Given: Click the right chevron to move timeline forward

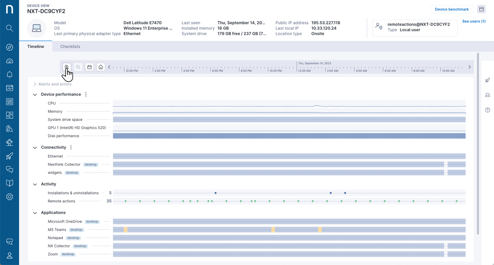Looking at the screenshot, I should pyautogui.click(x=469, y=66).
